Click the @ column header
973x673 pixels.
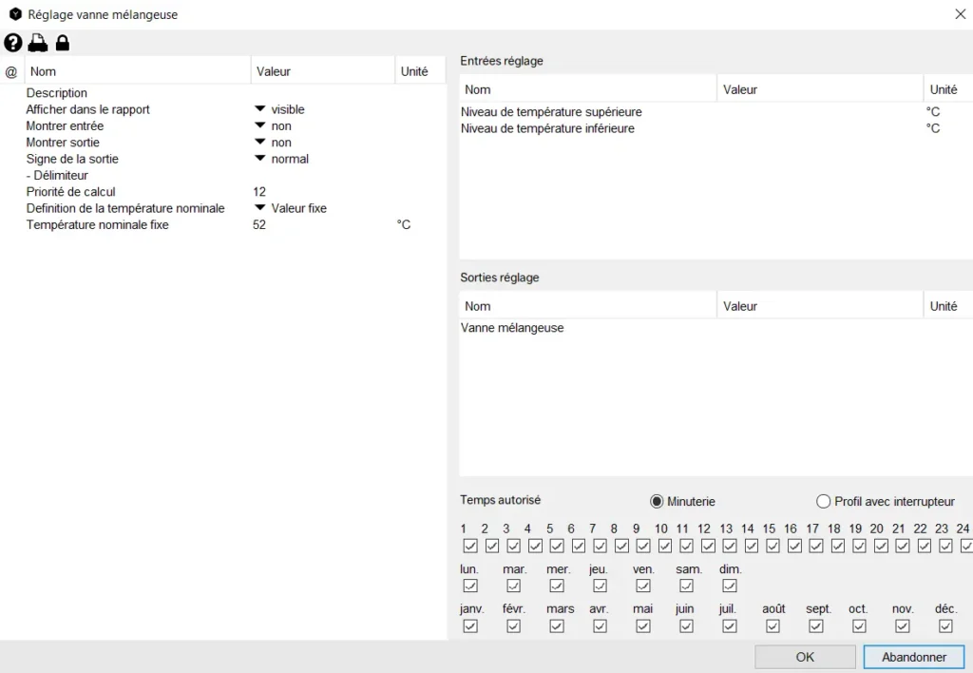[x=11, y=71]
